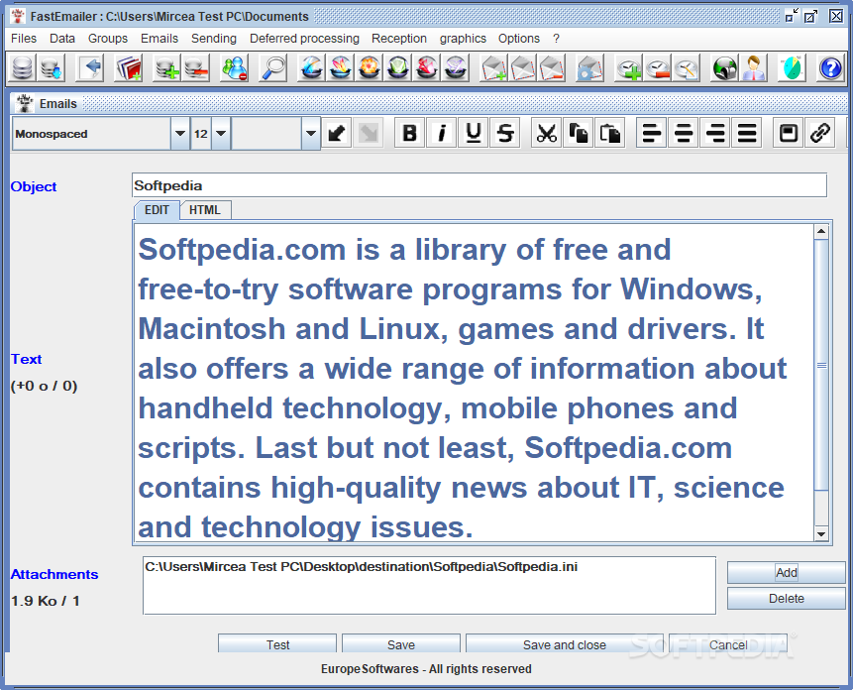Click the message text scrollbar thumb
The height and width of the screenshot is (690, 853).
(x=821, y=365)
